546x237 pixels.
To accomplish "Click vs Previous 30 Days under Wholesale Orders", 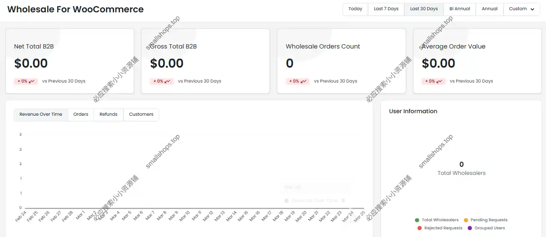I will coord(335,81).
